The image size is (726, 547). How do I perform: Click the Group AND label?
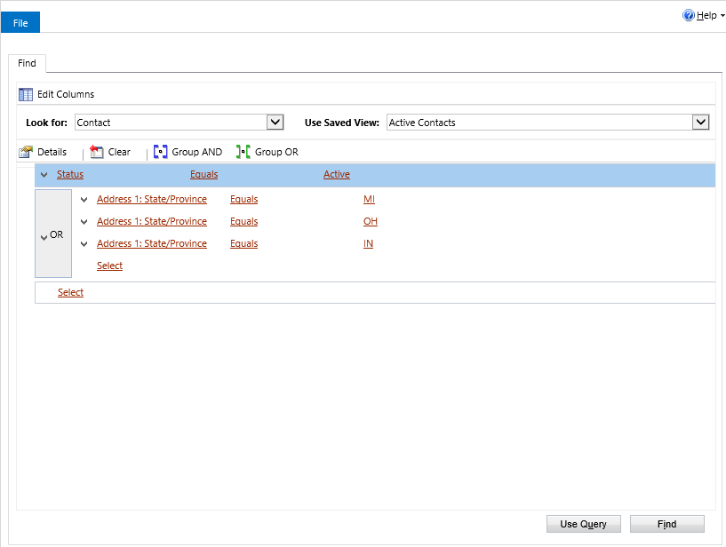[x=196, y=152]
